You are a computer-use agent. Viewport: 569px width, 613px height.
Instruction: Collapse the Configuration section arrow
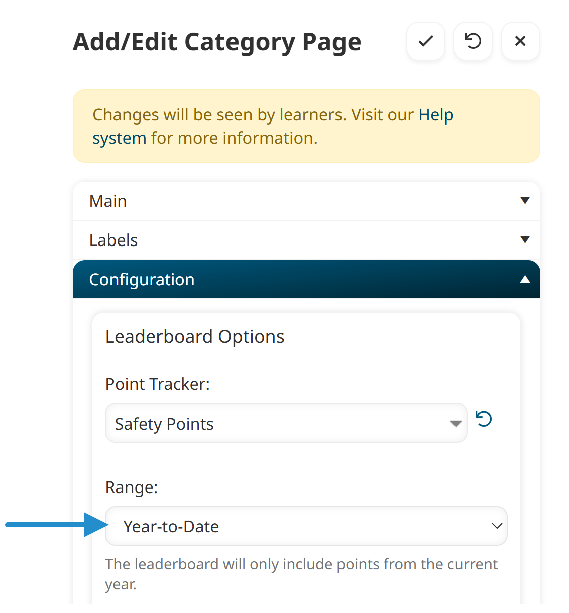[x=525, y=279]
